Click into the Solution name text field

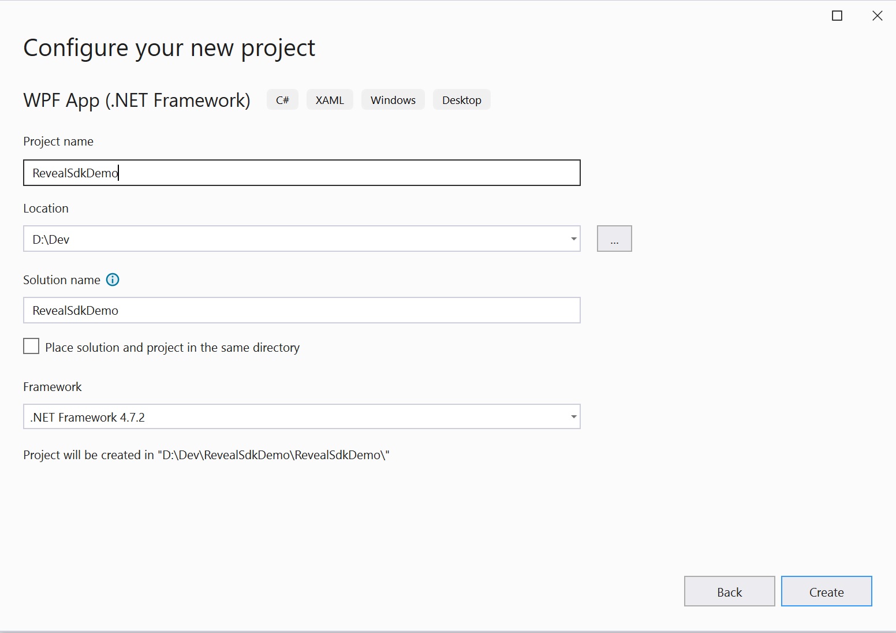pos(301,311)
